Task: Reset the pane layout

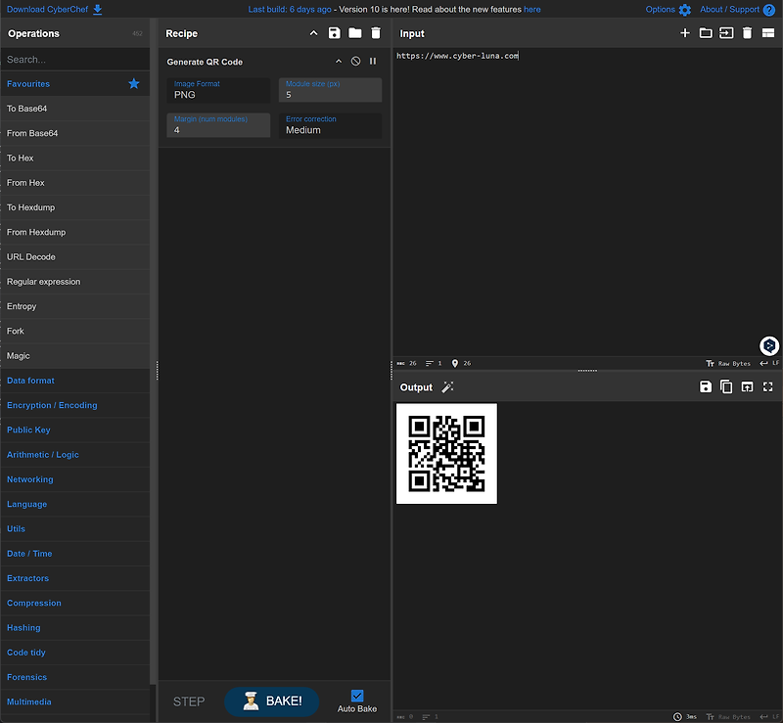Action: 768,33
